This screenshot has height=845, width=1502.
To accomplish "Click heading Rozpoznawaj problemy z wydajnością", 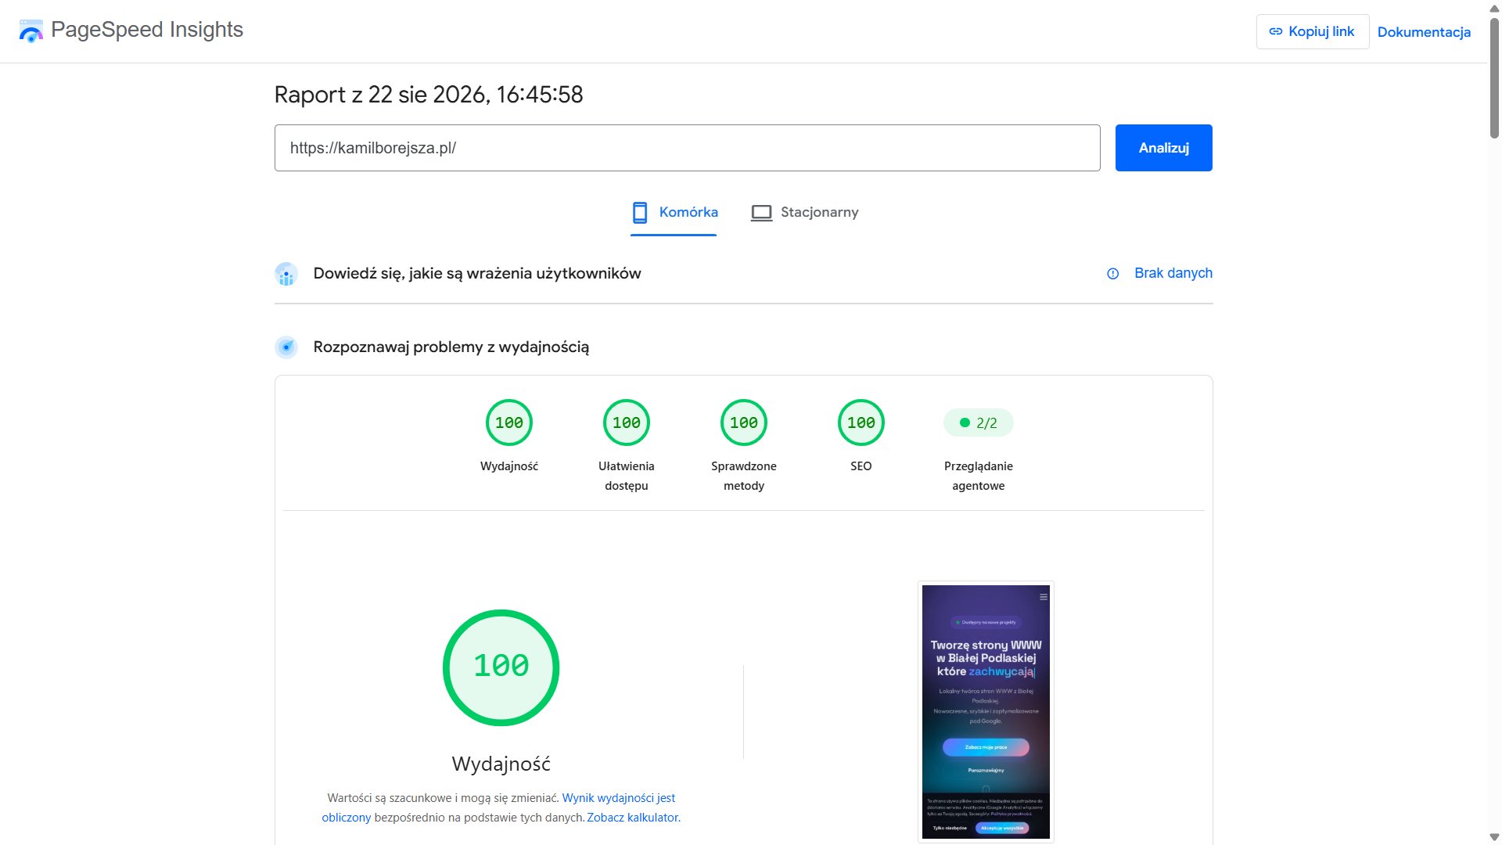I will point(451,347).
